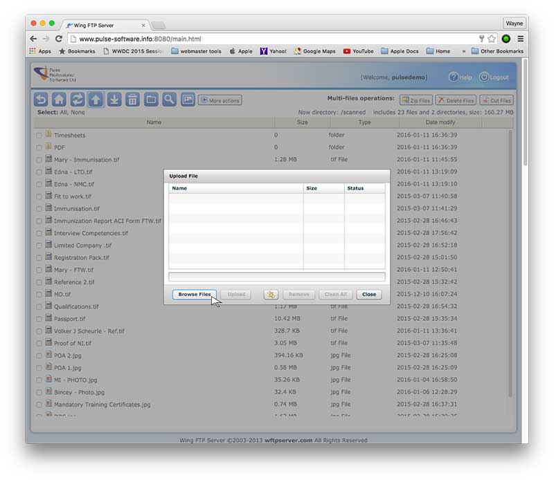Click the Download arrow toolbar icon
Viewport: 554px width, 480px height.
click(x=114, y=100)
